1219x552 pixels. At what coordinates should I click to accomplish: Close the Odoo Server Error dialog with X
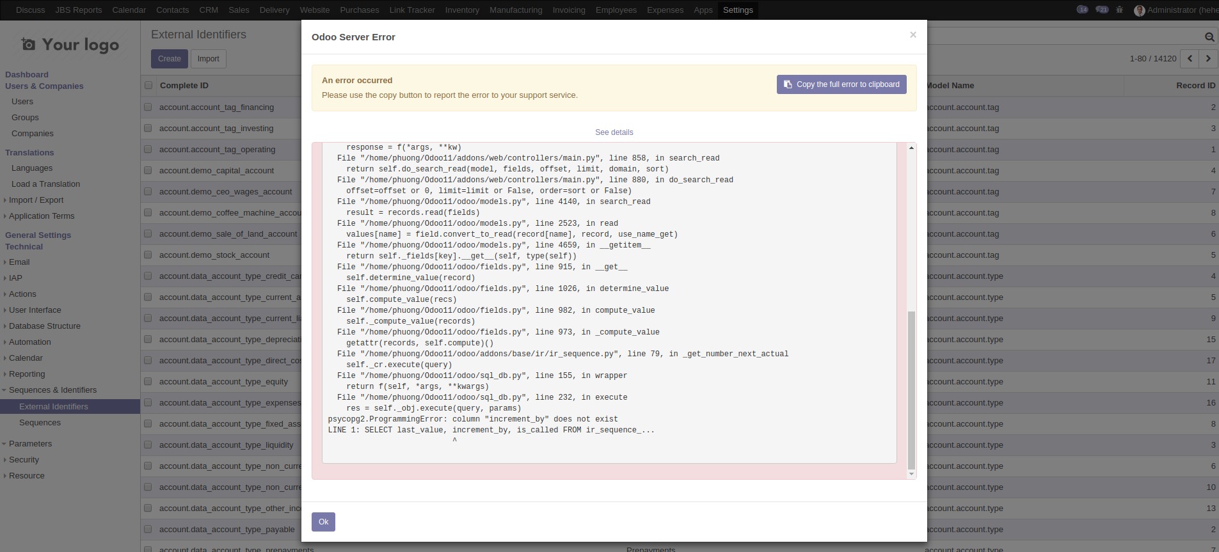click(x=913, y=35)
